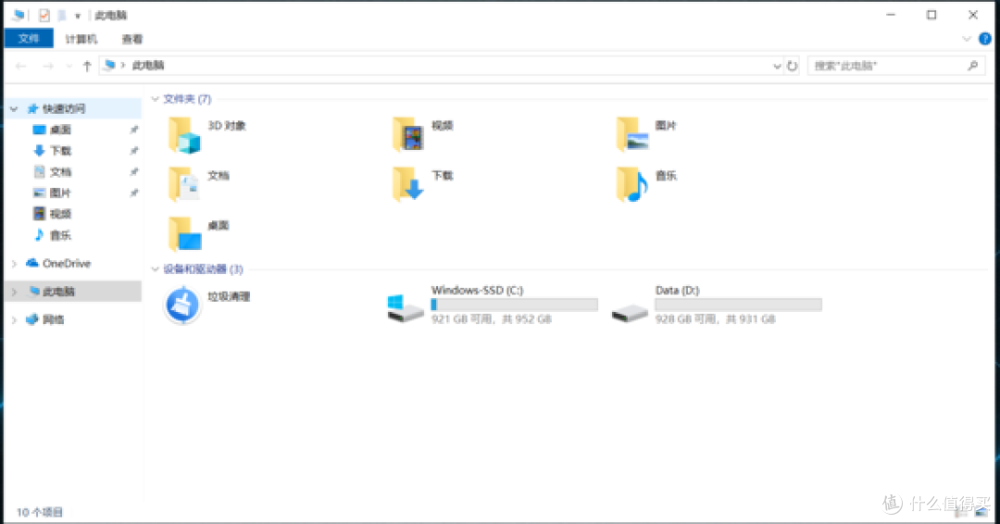Click the properties checkmark icon in title bar

coord(44,15)
